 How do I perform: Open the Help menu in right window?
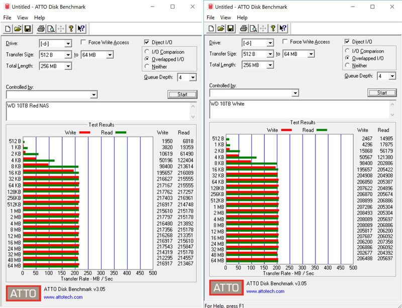[x=242, y=18]
